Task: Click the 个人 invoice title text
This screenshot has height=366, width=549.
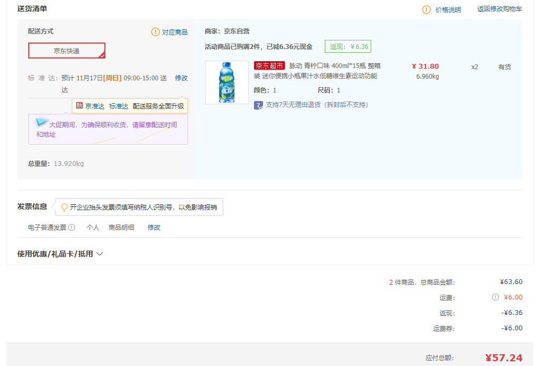Action: coord(93,228)
